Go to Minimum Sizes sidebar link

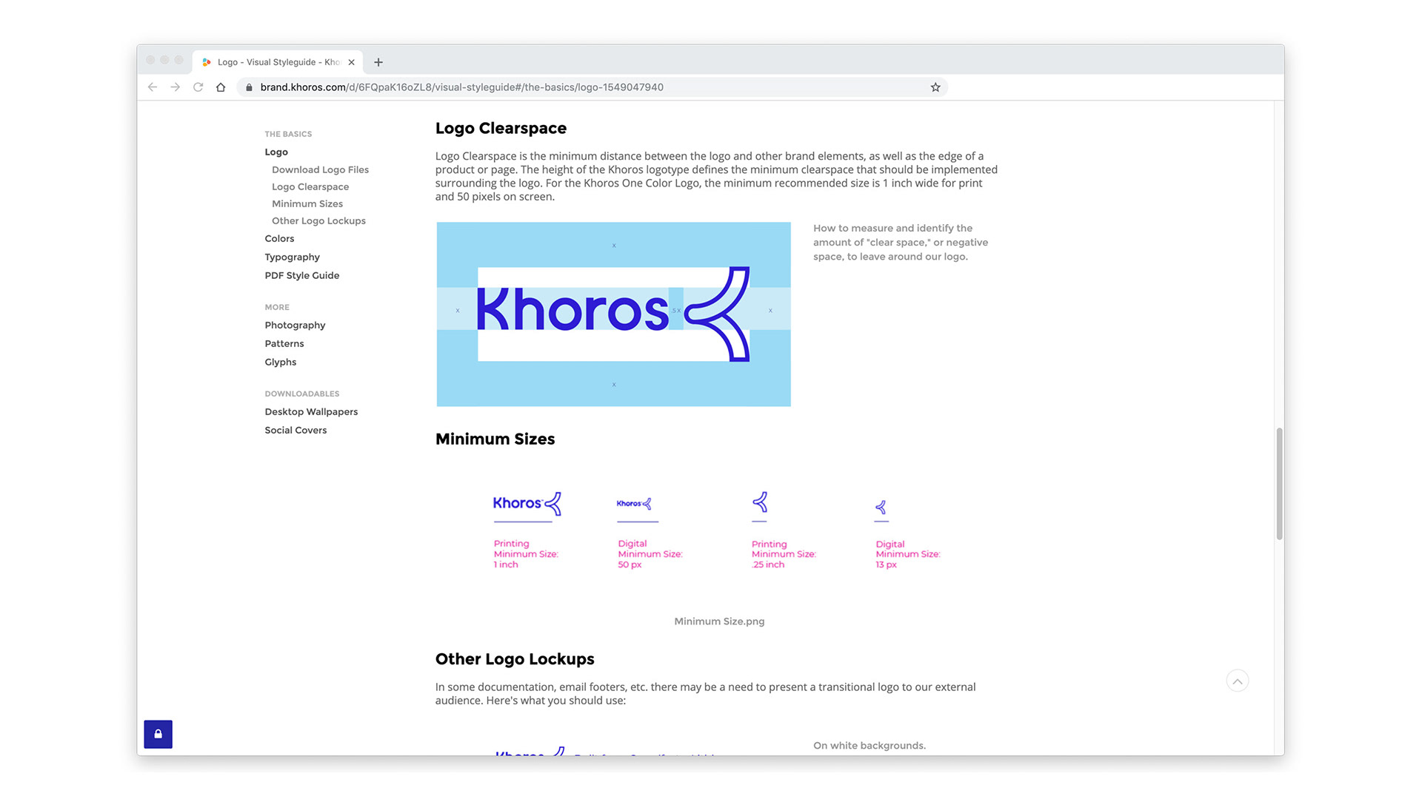(307, 203)
